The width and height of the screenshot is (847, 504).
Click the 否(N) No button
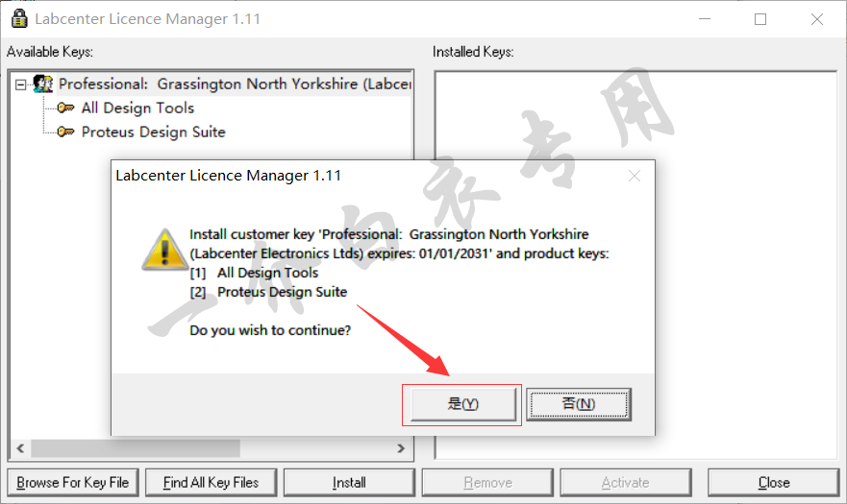coord(579,403)
